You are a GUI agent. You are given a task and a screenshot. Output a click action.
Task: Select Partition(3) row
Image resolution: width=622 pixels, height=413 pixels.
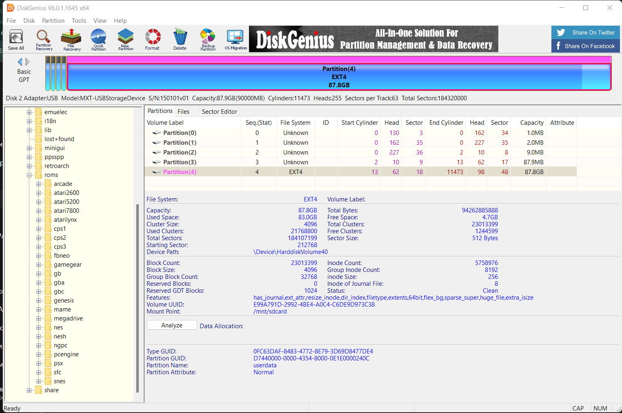pos(360,162)
